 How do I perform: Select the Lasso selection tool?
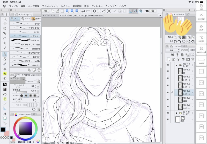point(5,38)
